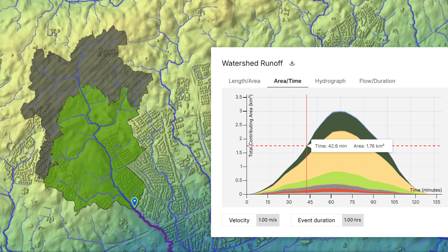Click the dark green band of the chart
Viewport: 448px width, 252px height.
click(340, 121)
